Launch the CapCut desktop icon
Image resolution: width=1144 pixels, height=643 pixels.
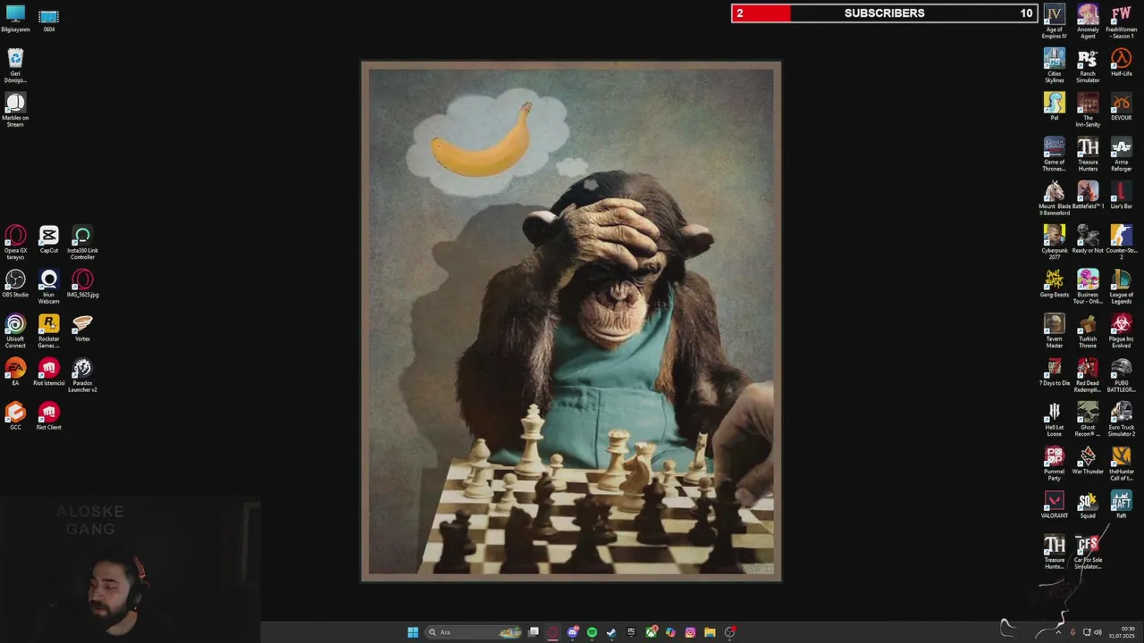49,239
